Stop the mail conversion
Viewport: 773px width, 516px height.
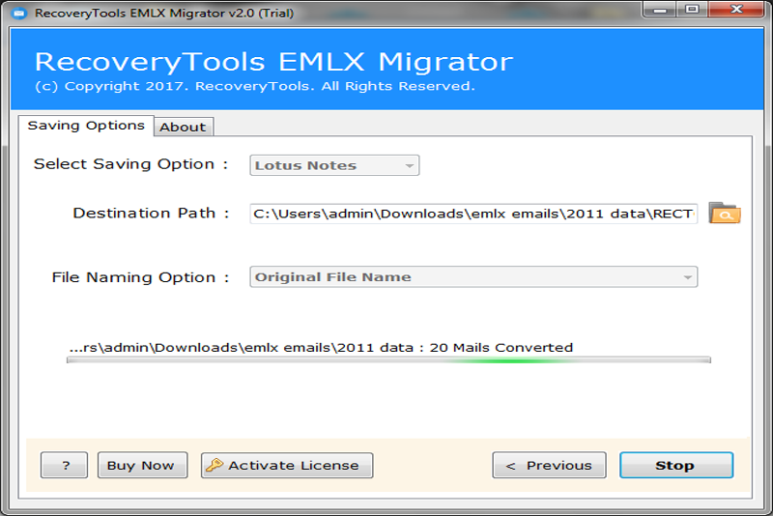pos(676,465)
